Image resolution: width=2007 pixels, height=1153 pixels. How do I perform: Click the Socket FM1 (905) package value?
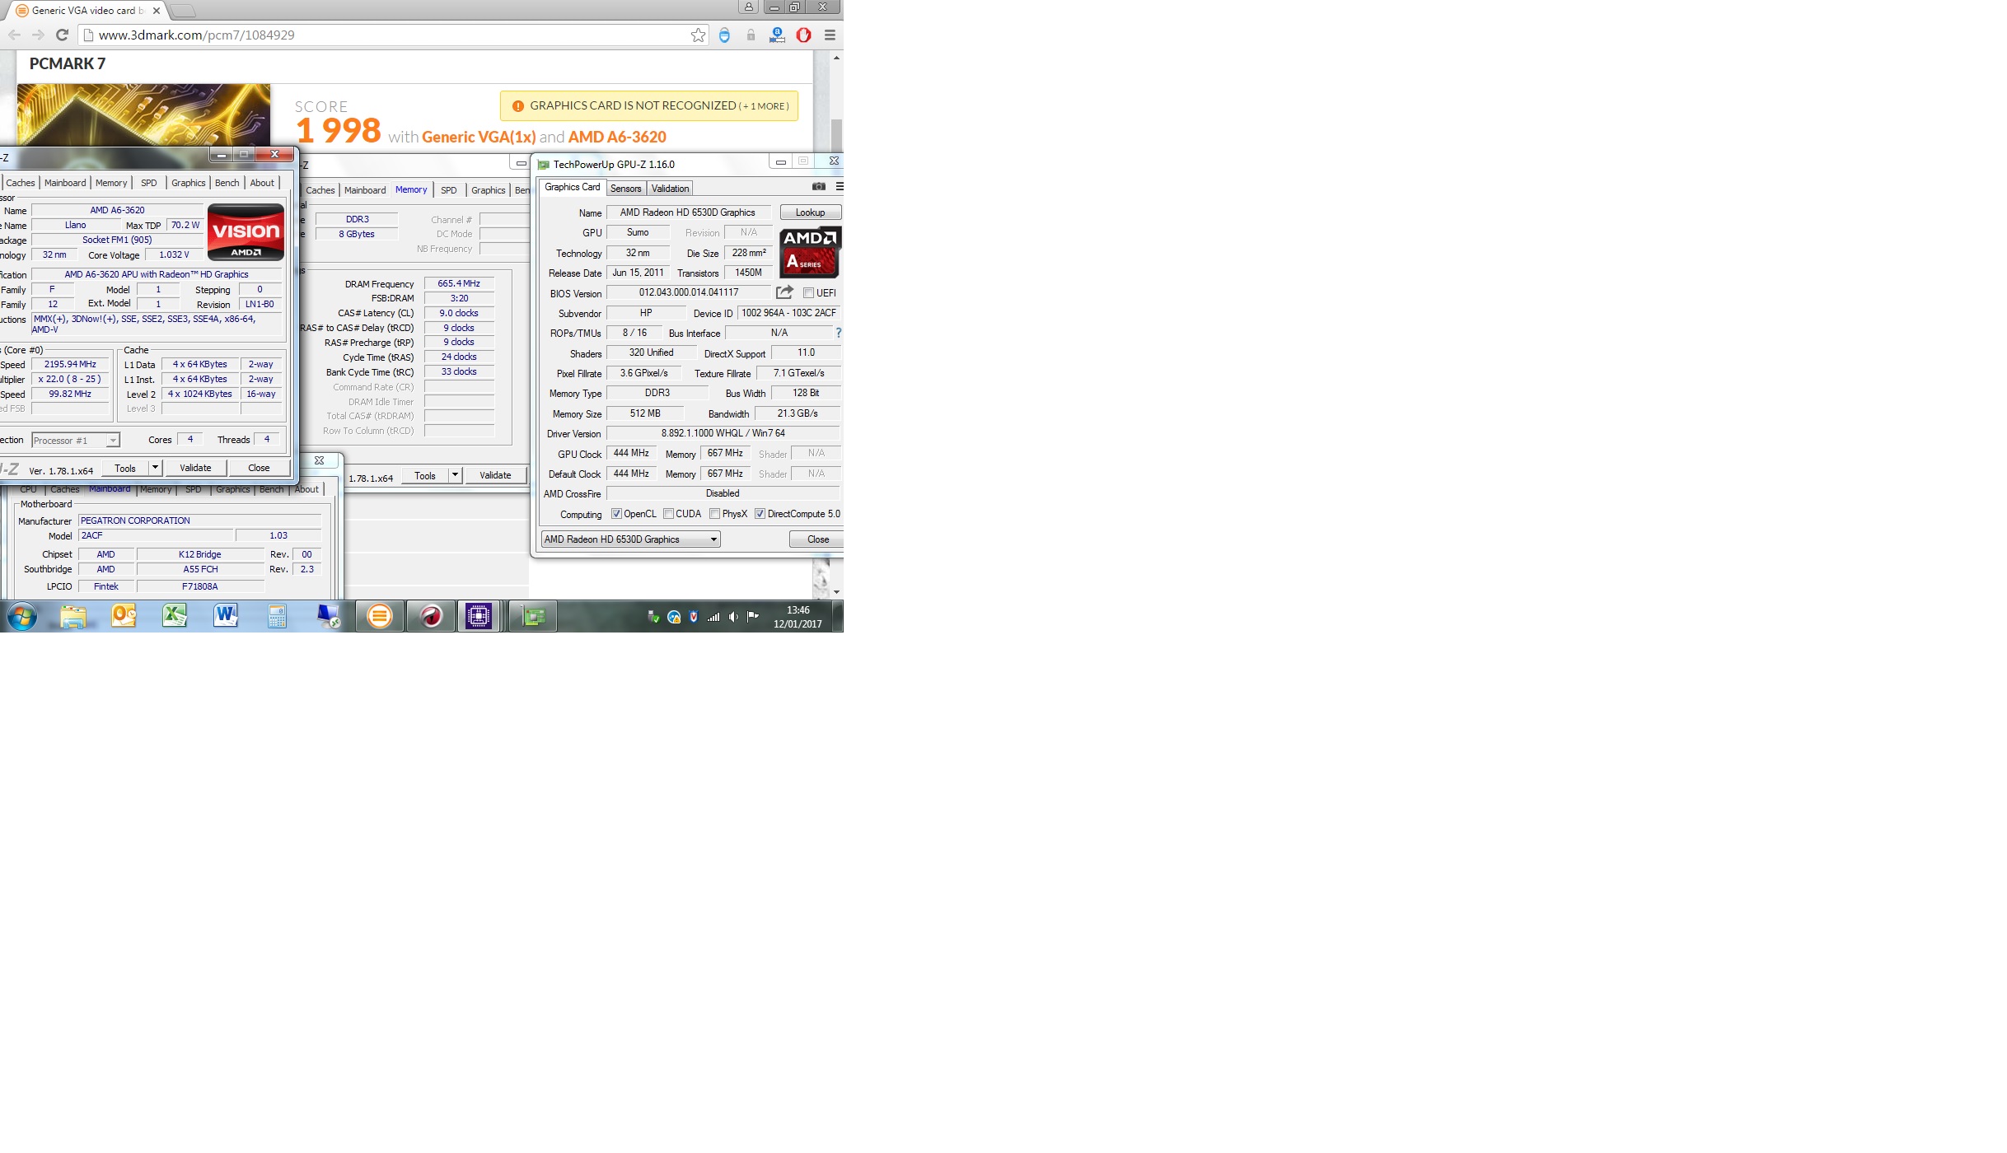(117, 240)
